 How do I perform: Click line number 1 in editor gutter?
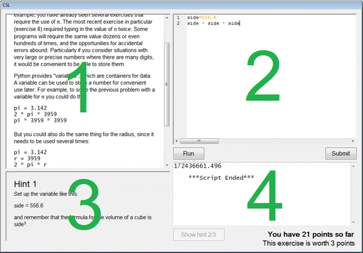178,17
